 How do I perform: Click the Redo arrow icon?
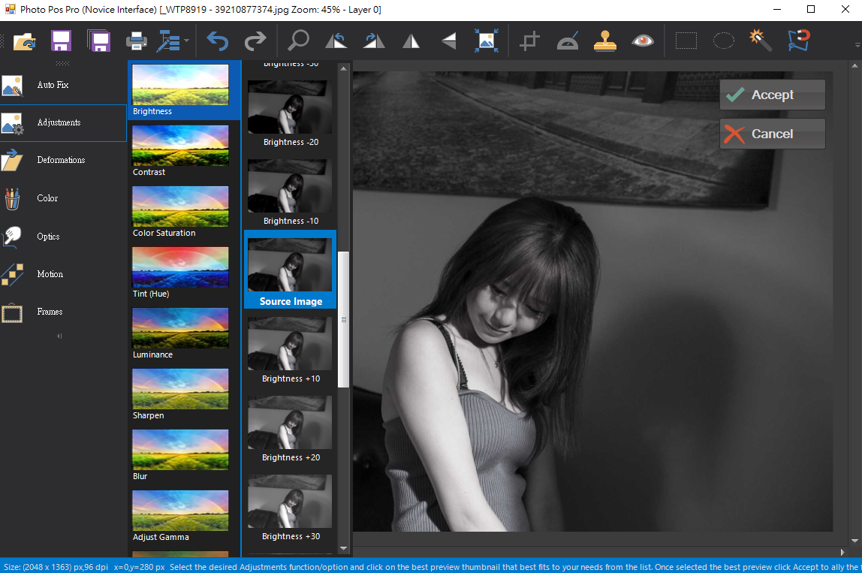point(255,41)
